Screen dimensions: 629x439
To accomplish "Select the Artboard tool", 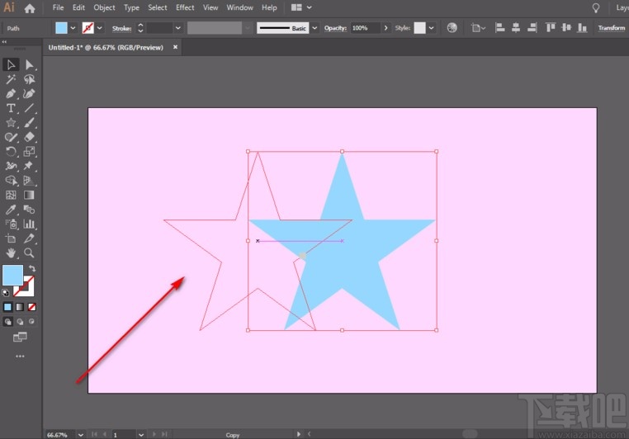I will [11, 238].
